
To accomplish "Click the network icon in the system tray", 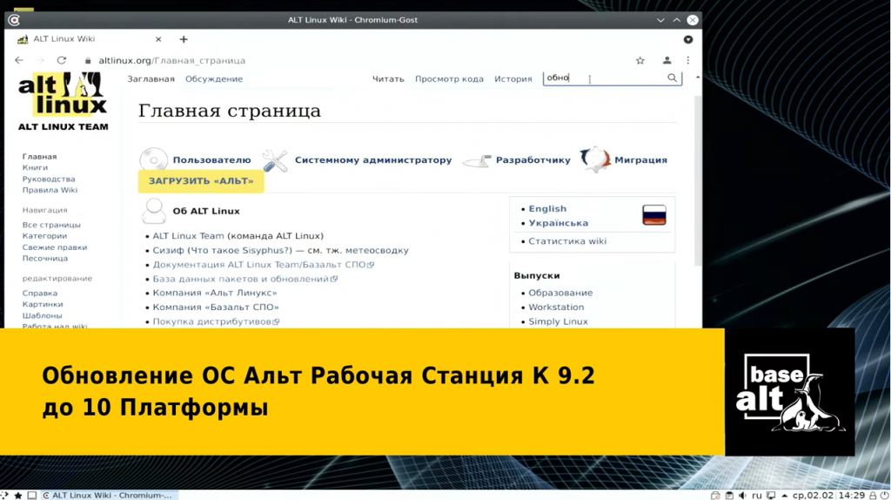I will (x=771, y=496).
